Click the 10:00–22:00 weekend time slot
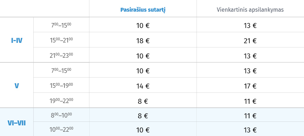 (61, 129)
